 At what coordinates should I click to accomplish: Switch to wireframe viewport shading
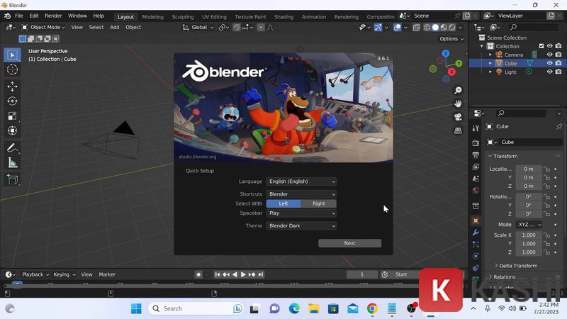click(427, 28)
